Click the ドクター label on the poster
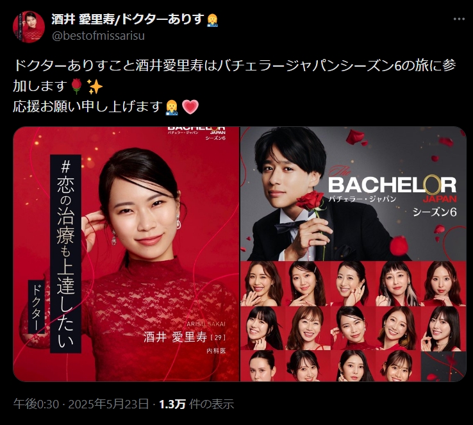 click(x=37, y=307)
